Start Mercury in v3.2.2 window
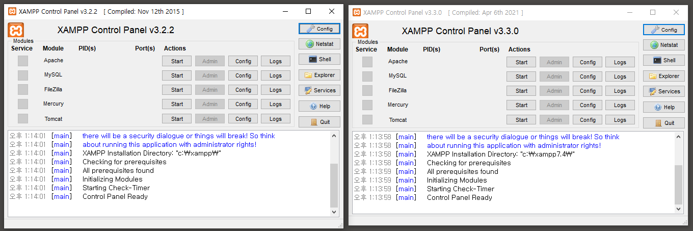 pos(177,104)
